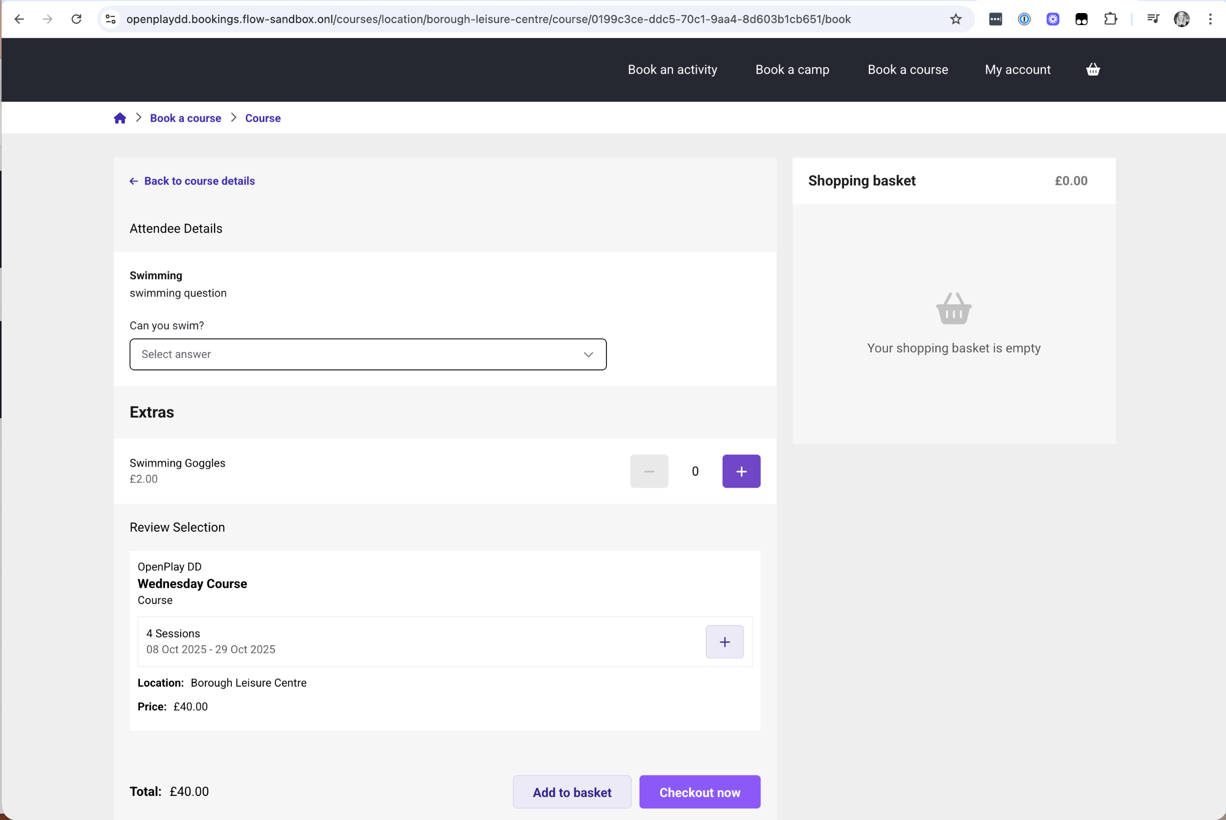
Task: Click the browser forward arrow
Action: click(48, 20)
